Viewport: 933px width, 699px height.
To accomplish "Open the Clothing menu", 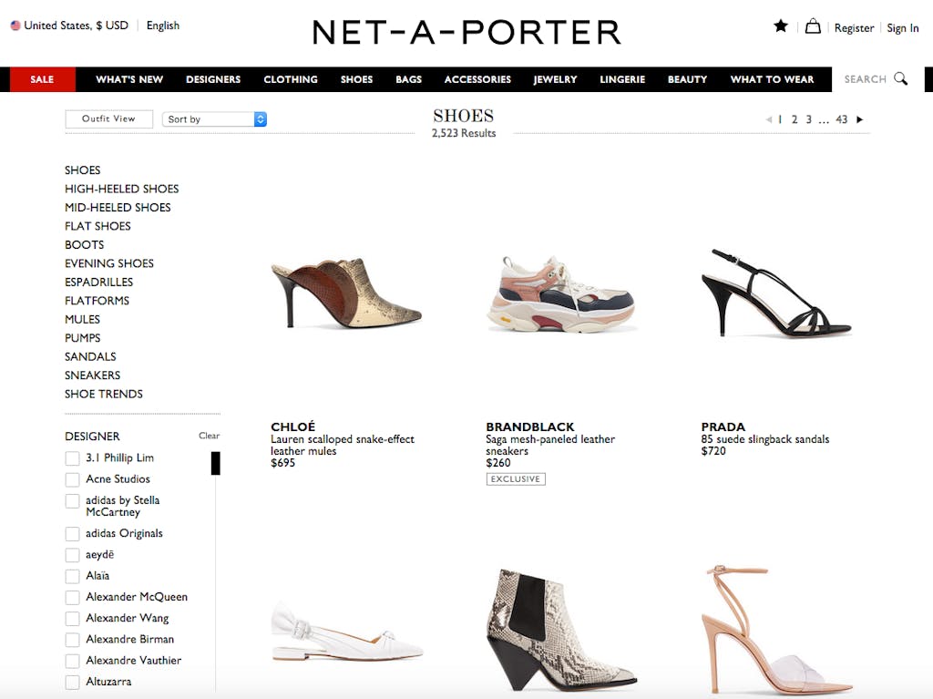I will [x=291, y=79].
